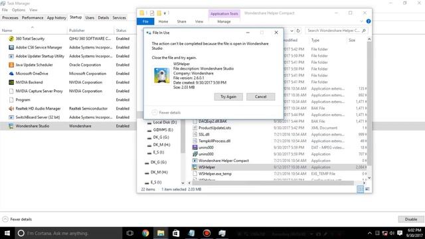Image resolution: width=425 pixels, height=239 pixels.
Task: Click Explorer help question mark icon
Action: point(369,21)
